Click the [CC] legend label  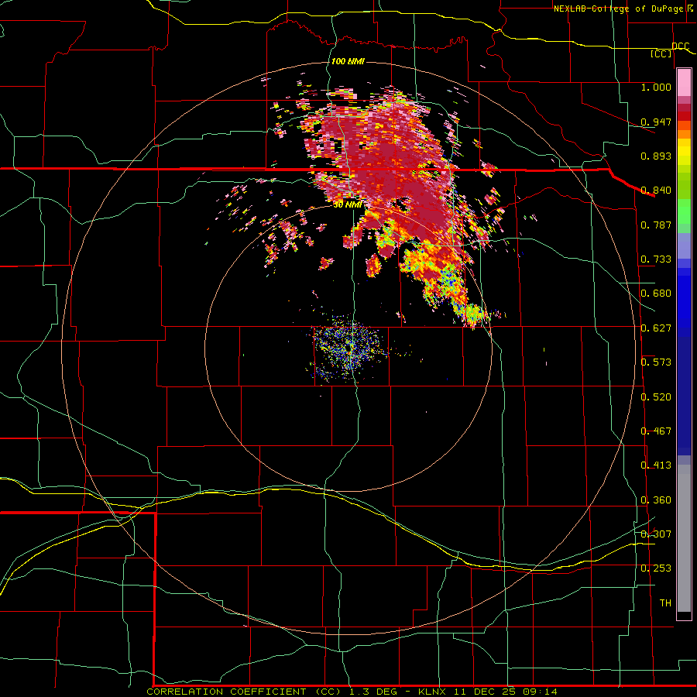point(661,53)
